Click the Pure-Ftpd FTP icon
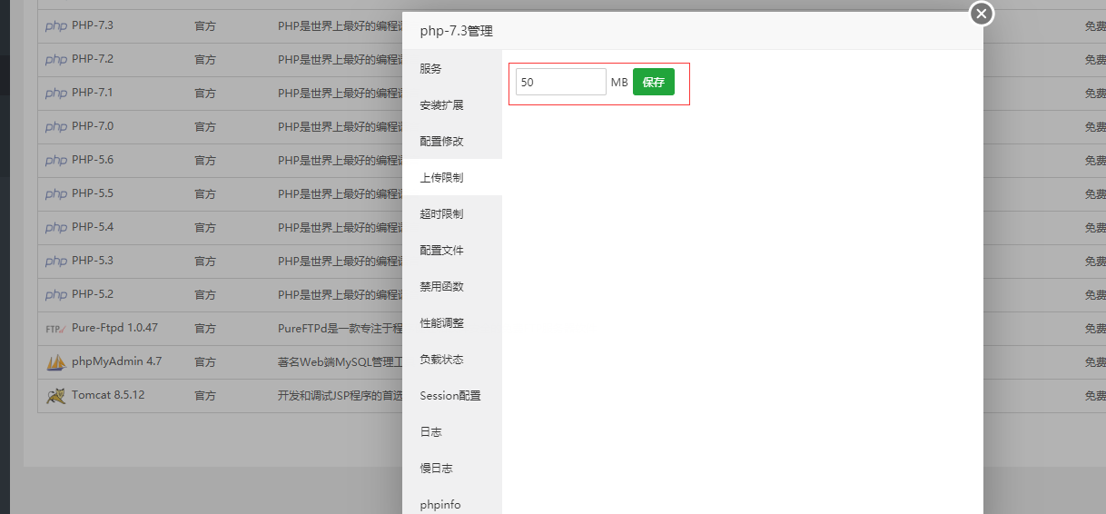 56,329
